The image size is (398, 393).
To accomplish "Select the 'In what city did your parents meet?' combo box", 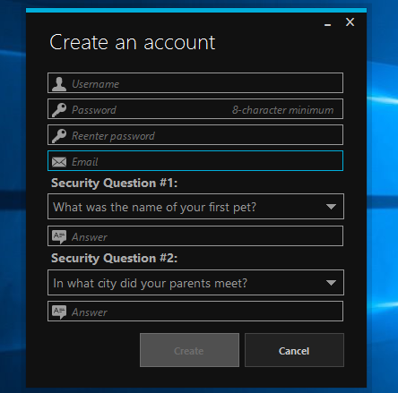I will 195,283.
